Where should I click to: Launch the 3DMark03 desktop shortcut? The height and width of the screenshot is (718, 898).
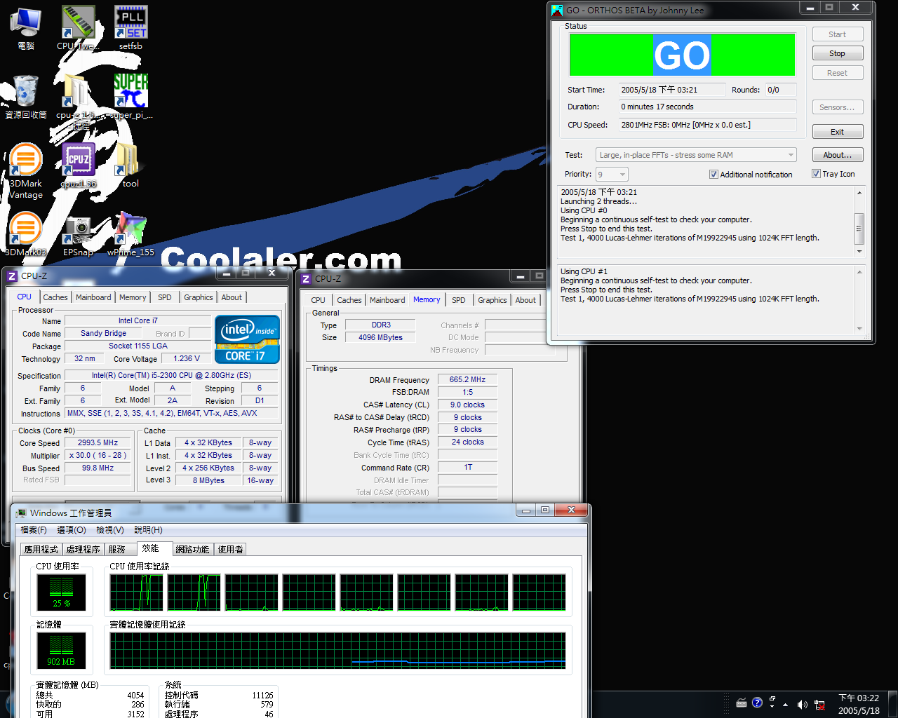click(x=25, y=234)
